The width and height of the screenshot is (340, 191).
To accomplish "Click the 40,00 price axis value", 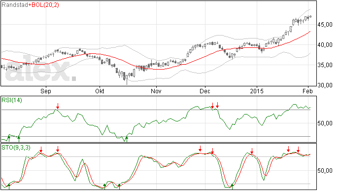I will (325, 45).
